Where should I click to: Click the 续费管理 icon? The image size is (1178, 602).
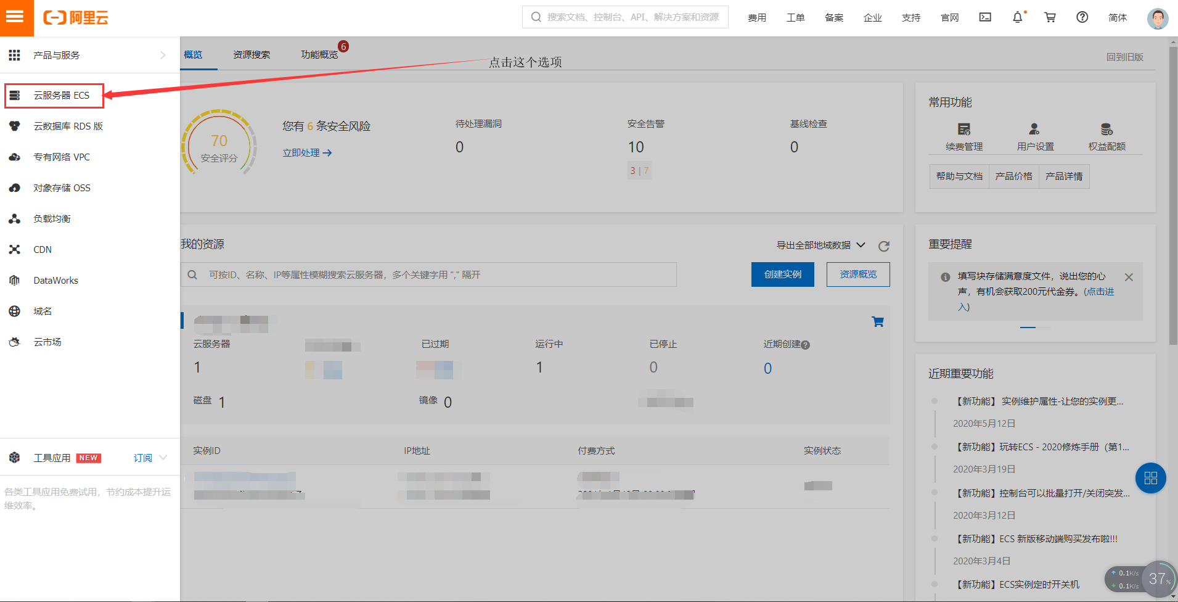(964, 129)
